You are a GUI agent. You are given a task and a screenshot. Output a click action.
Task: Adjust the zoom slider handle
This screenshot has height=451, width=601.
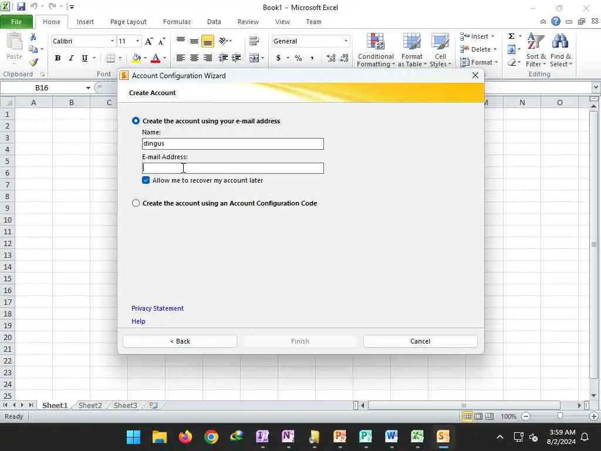click(x=560, y=416)
